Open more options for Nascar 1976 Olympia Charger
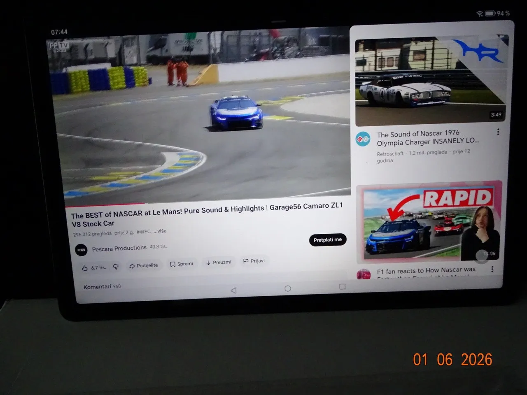Viewport: 527px width, 395px height. pyautogui.click(x=498, y=132)
